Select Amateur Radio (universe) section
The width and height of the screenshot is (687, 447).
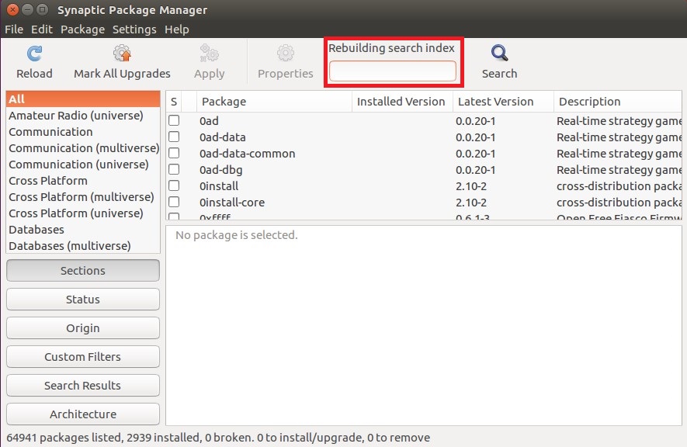tap(83, 116)
